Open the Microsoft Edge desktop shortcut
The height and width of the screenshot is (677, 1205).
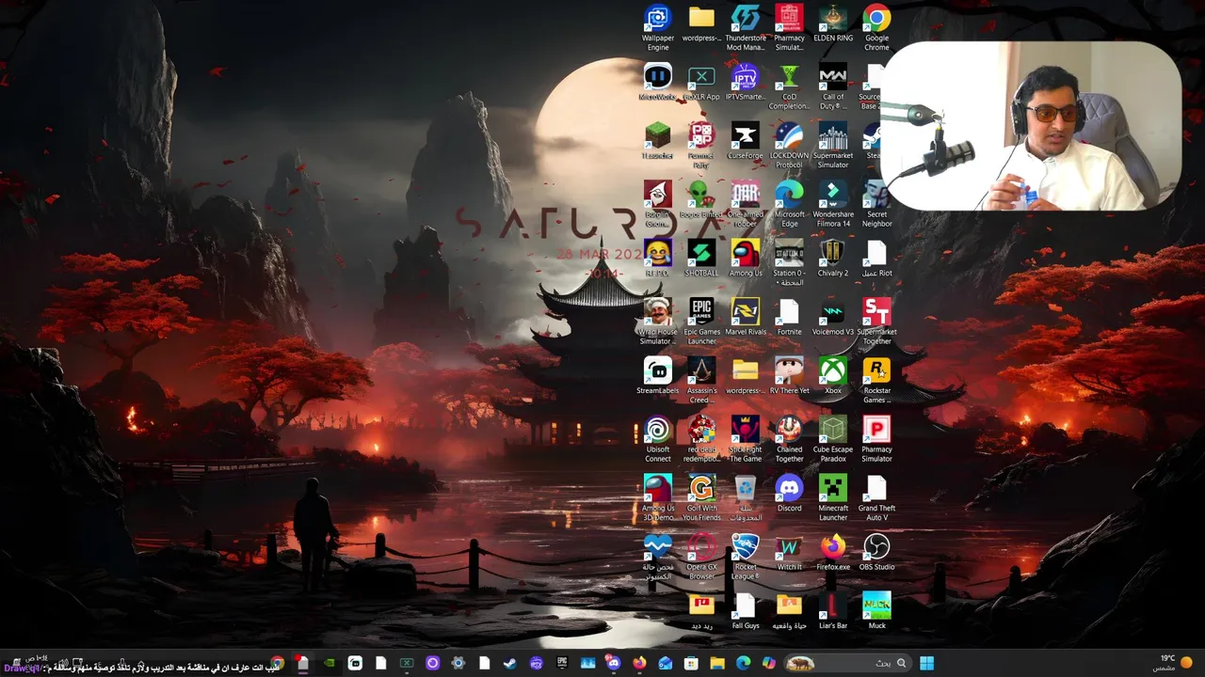pos(789,204)
